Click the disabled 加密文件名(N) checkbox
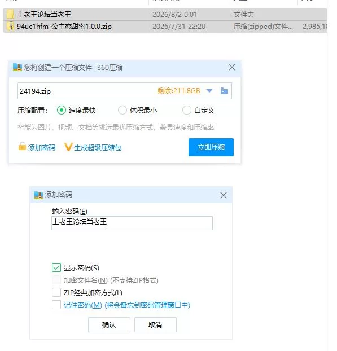 pos(56,280)
